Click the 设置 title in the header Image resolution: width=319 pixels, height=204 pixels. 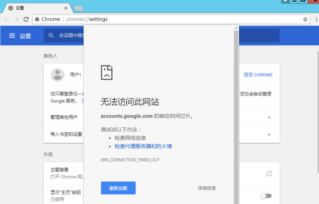point(25,36)
